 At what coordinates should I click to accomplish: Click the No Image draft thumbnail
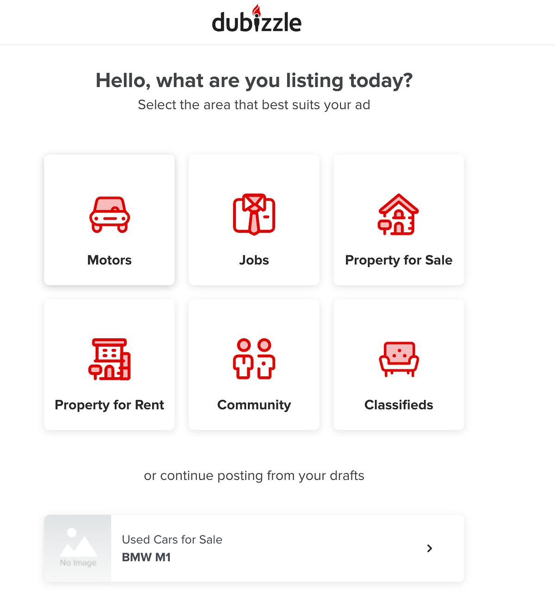pos(78,548)
